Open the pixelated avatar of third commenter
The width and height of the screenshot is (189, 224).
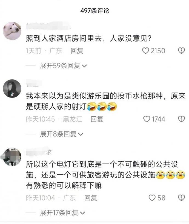[x=12, y=157]
